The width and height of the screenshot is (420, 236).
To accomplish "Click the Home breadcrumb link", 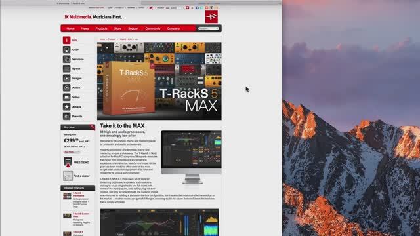I will (102, 39).
